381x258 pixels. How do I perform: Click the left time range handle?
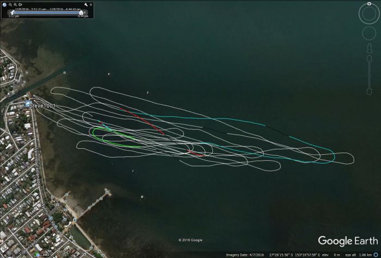pyautogui.click(x=11, y=12)
